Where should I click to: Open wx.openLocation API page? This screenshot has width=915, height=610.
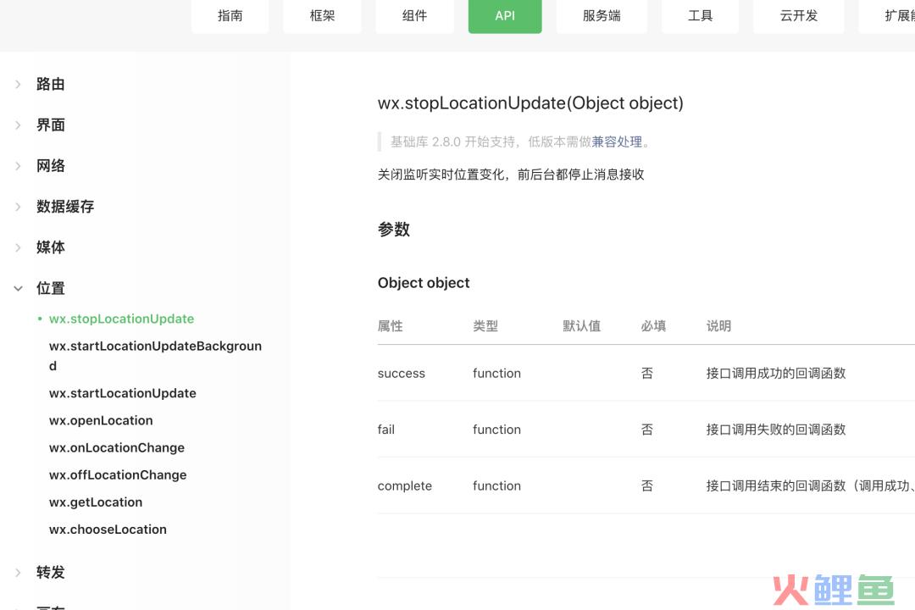pyautogui.click(x=101, y=421)
